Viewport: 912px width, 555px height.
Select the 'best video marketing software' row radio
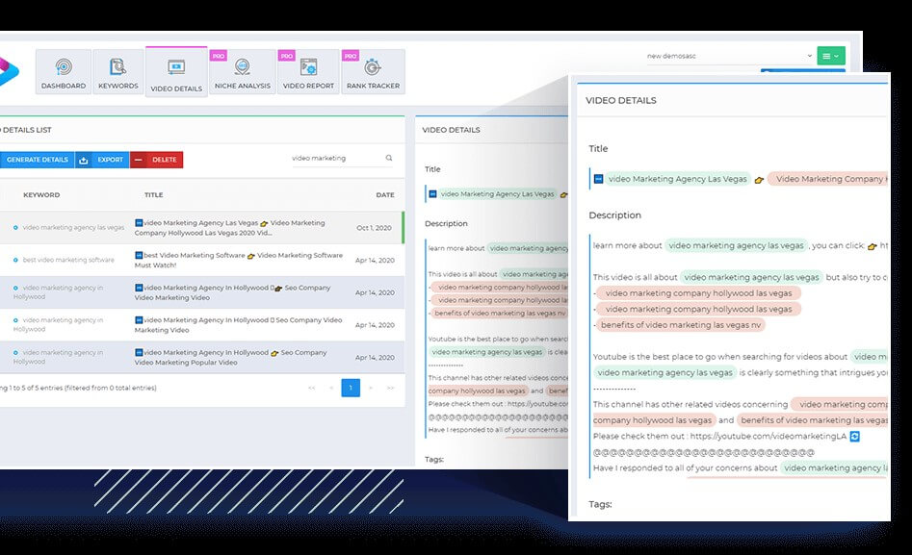coord(15,260)
